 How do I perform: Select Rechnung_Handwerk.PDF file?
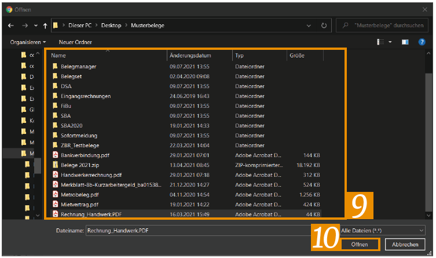[91, 215]
